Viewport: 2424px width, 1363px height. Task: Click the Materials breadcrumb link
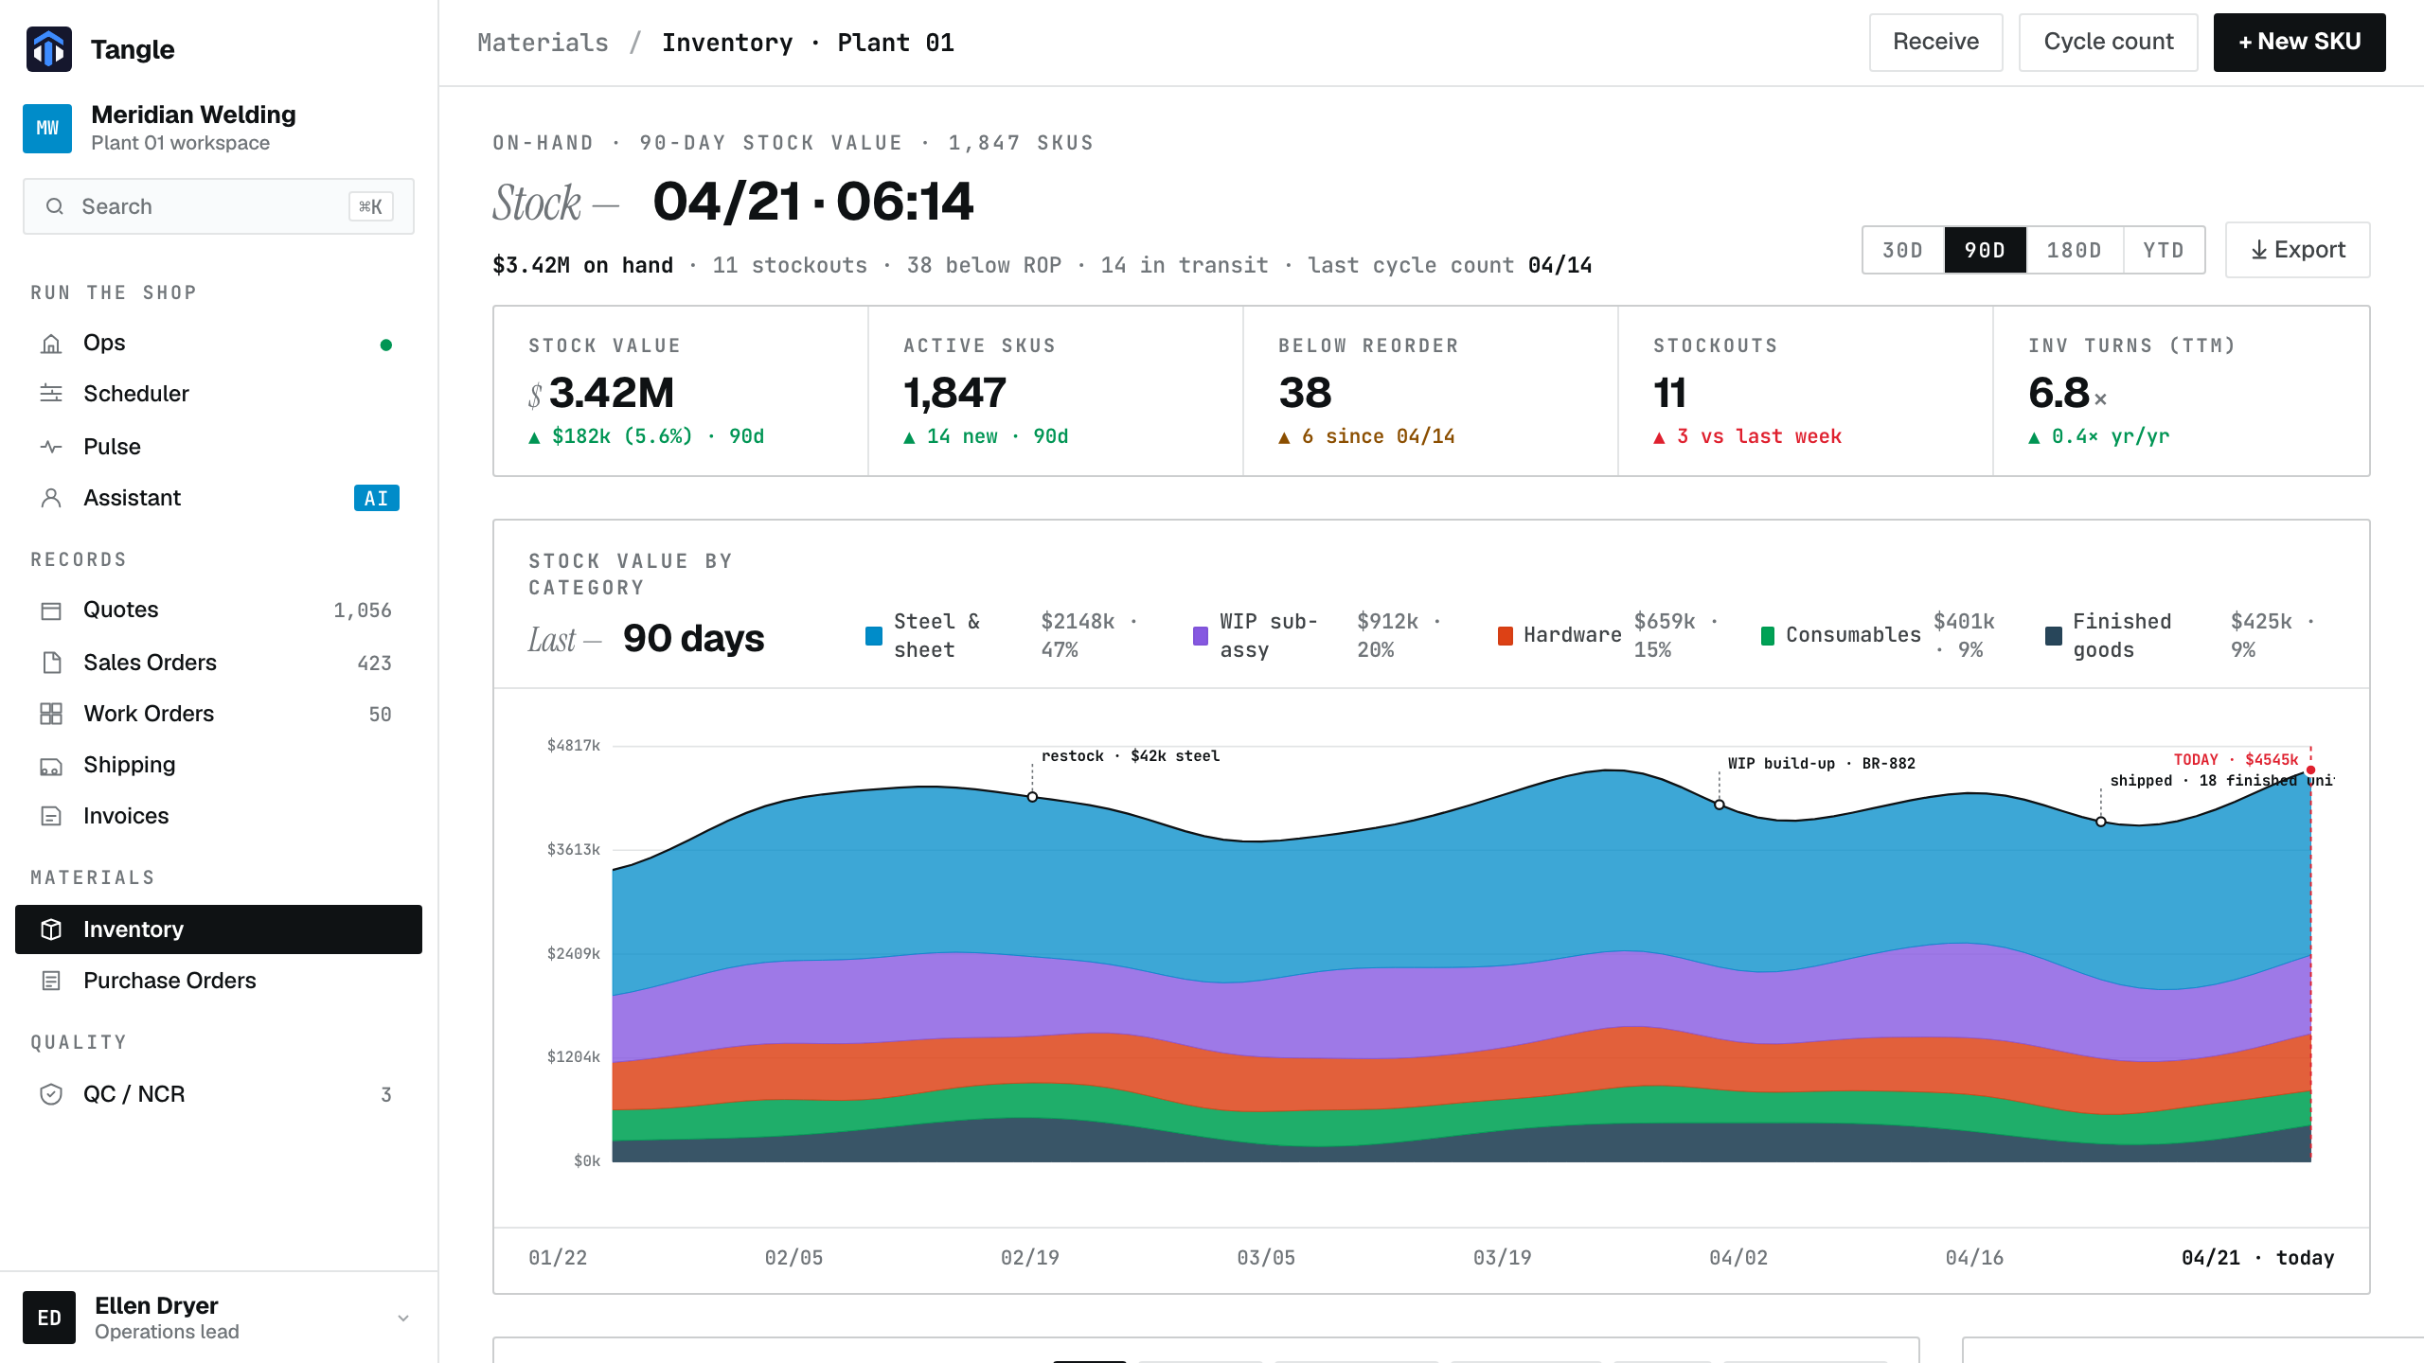543,43
